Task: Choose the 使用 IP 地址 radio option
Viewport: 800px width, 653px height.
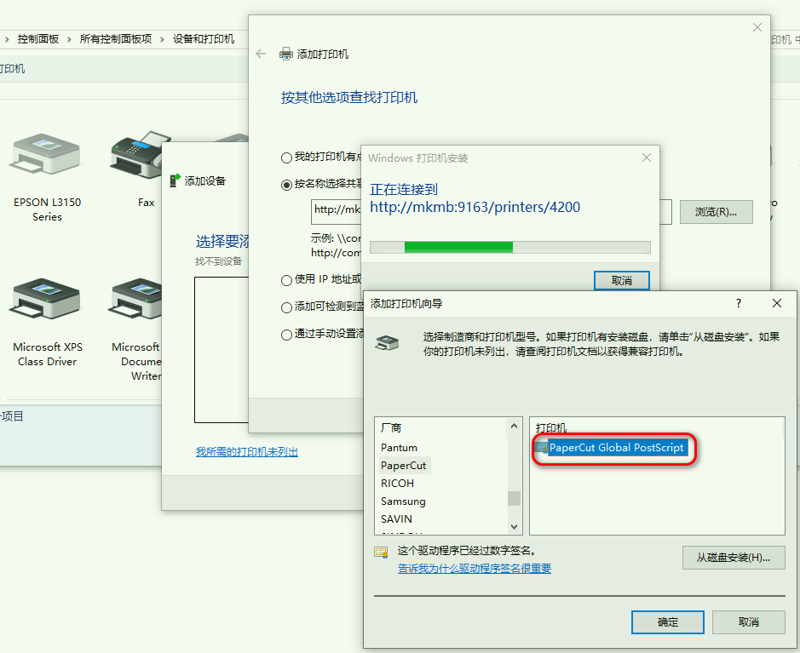Action: (x=286, y=279)
